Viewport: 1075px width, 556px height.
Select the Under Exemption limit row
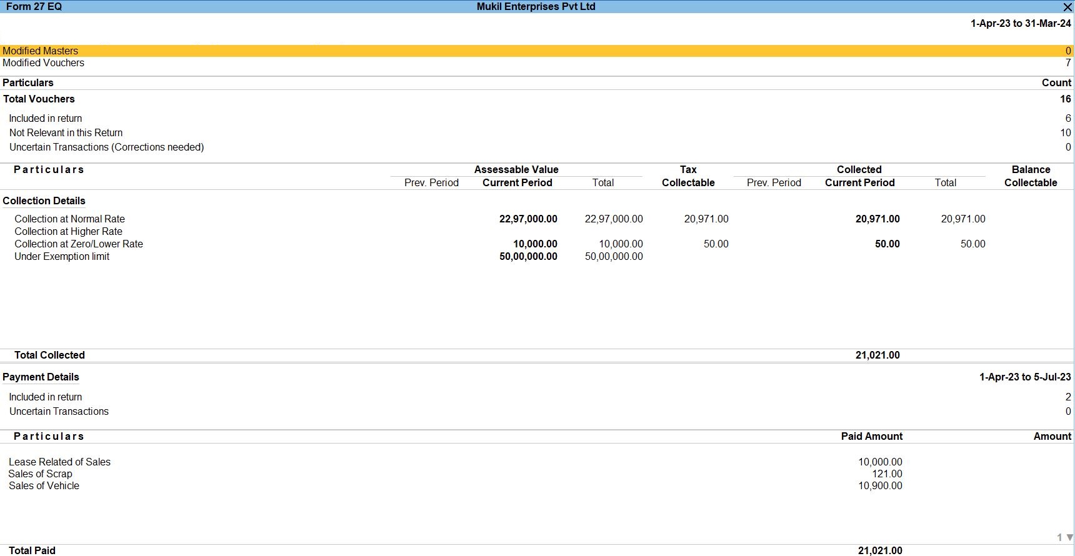point(537,256)
